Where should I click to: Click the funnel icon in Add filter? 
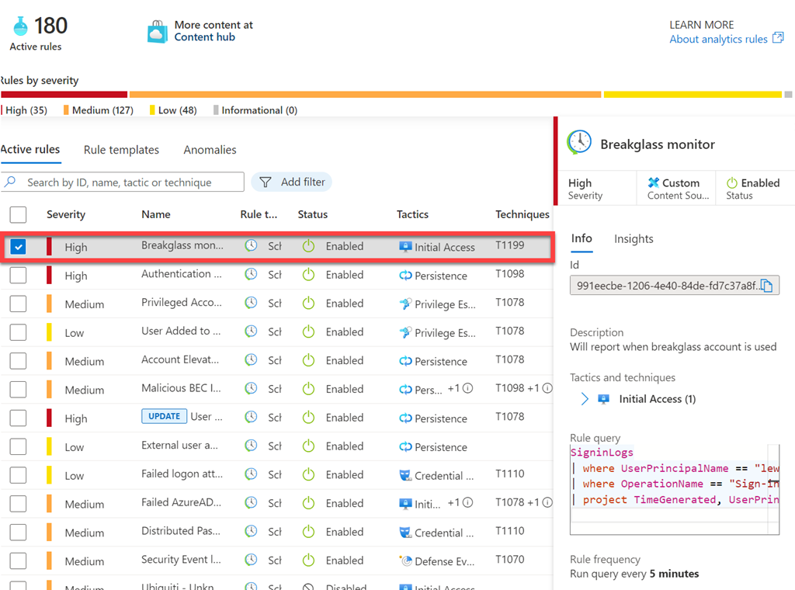coord(266,182)
